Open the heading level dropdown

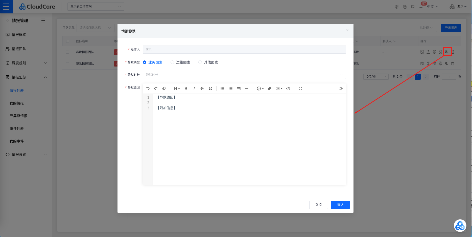(177, 89)
